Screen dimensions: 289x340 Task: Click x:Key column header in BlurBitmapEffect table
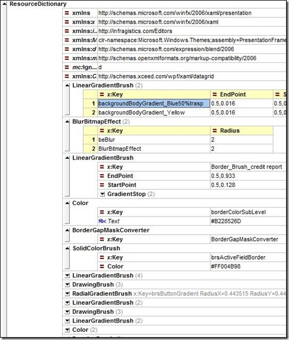point(154,131)
